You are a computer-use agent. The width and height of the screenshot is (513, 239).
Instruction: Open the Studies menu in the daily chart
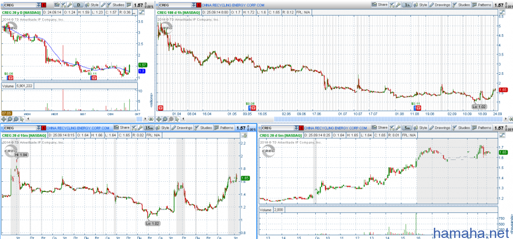116,5
